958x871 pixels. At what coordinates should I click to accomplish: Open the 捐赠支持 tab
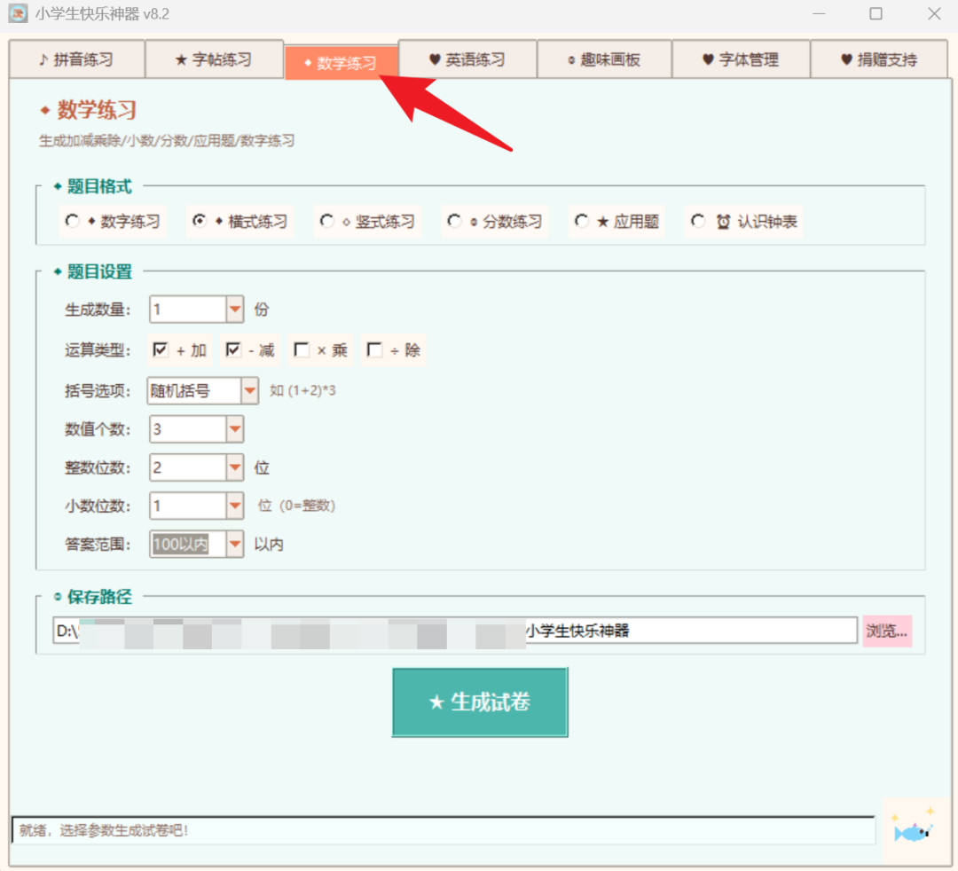[x=878, y=59]
